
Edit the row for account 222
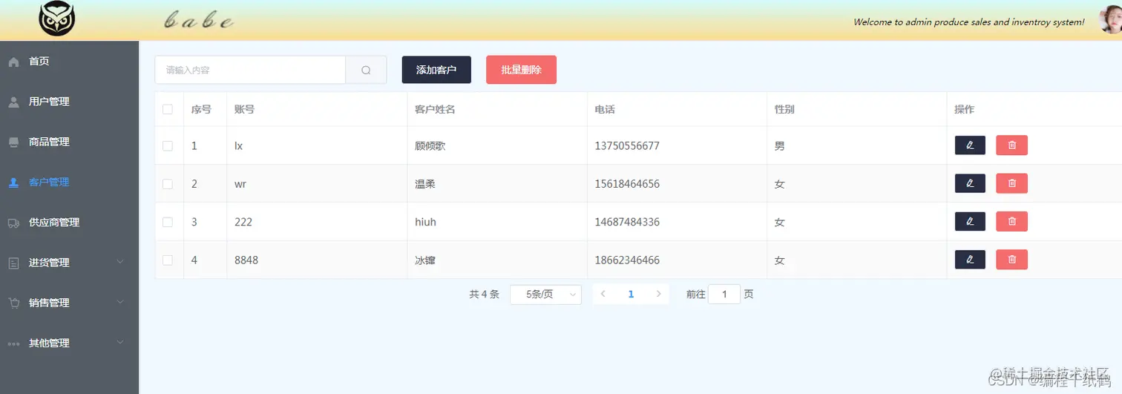pos(970,221)
